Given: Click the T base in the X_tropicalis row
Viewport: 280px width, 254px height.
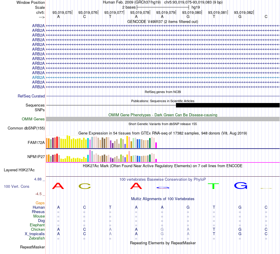Looking at the screenshot, I should (214, 234).
